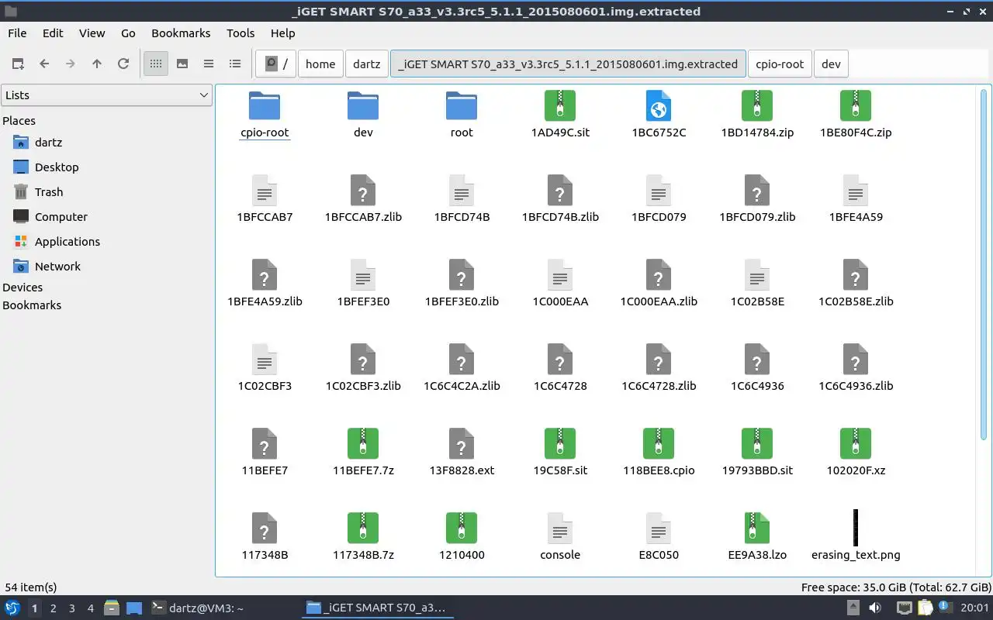
Task: Select the console text file
Action: click(x=560, y=529)
